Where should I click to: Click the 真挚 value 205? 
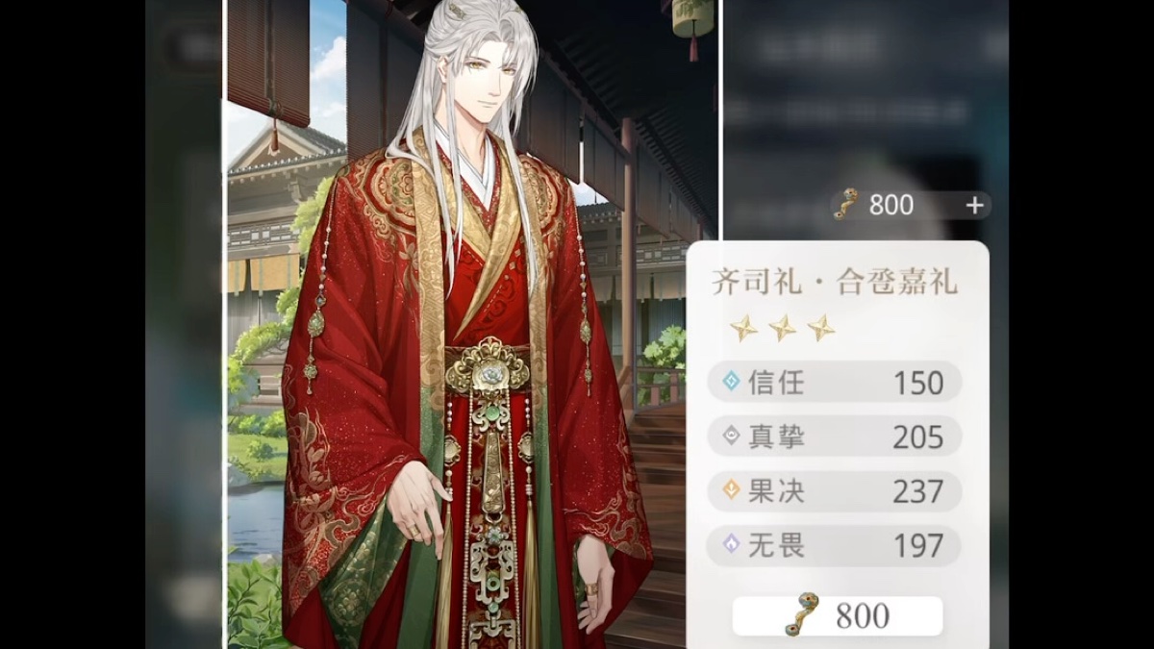(917, 437)
